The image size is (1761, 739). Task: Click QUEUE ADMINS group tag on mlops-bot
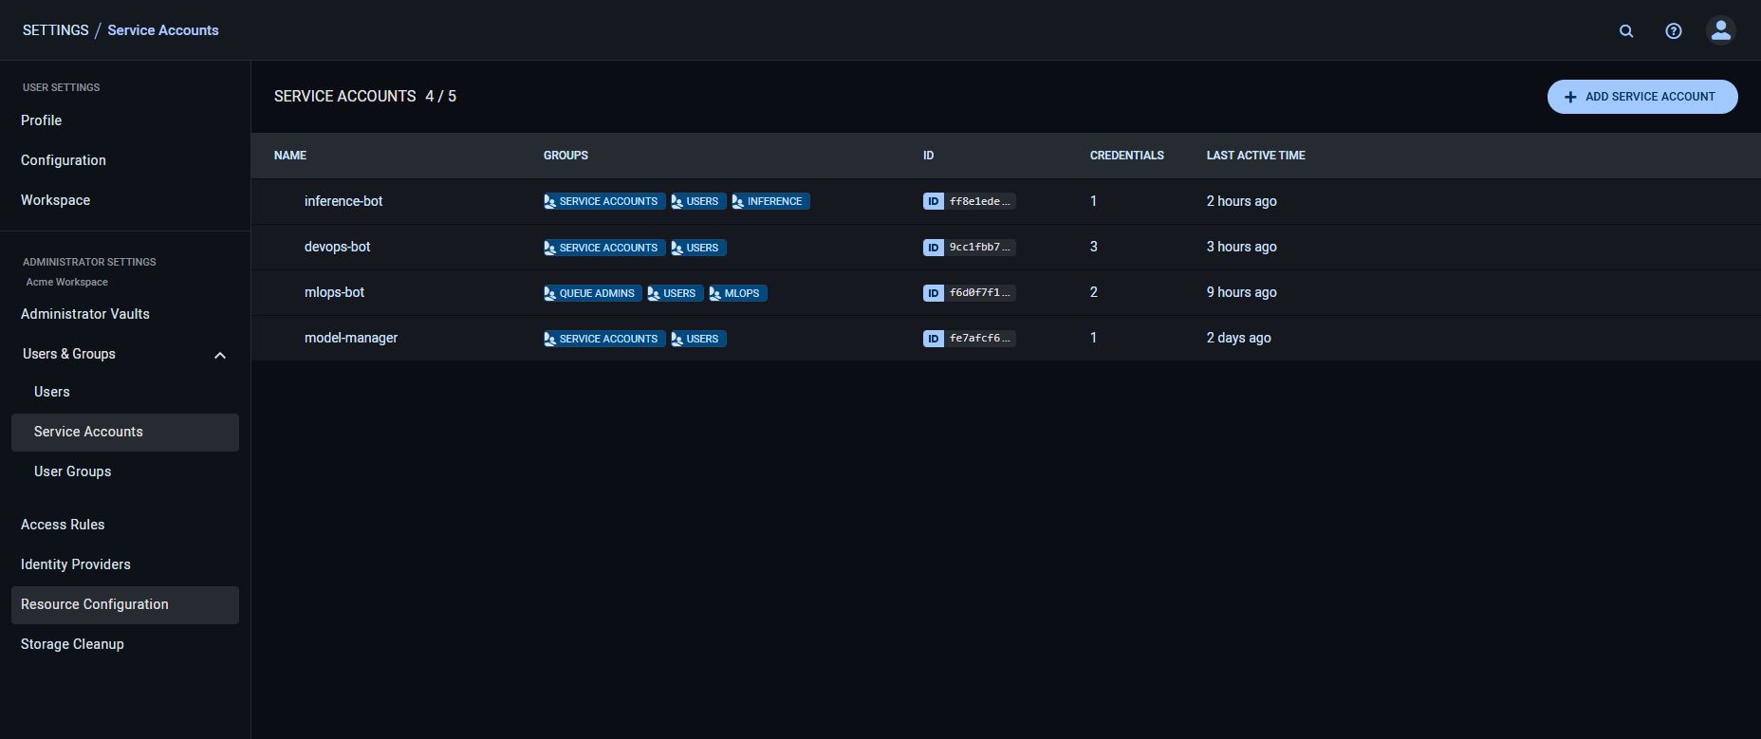click(592, 293)
